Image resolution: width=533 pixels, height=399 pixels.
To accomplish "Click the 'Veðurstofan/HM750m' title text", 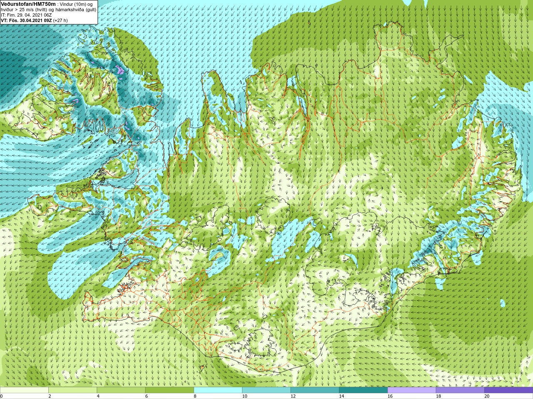I will click(28, 4).
